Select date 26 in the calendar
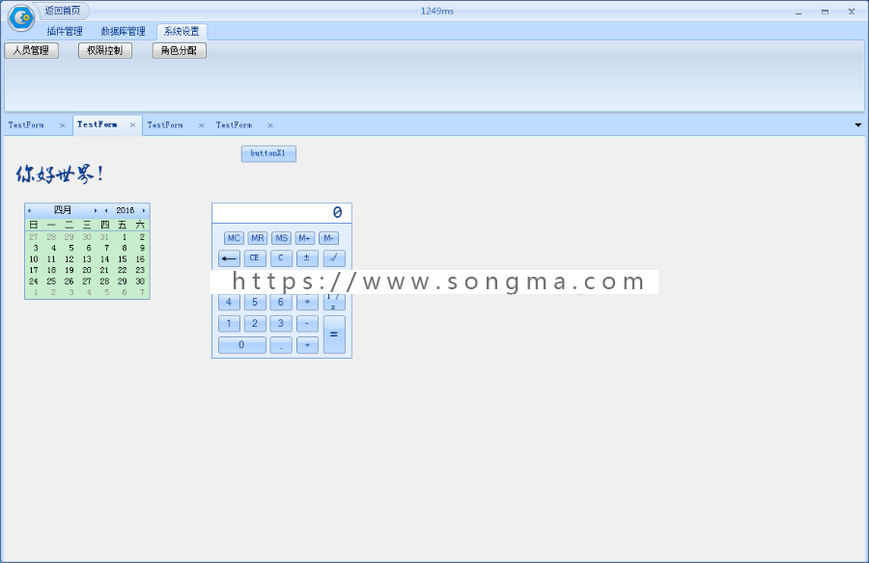This screenshot has height=563, width=869. pyautogui.click(x=70, y=281)
